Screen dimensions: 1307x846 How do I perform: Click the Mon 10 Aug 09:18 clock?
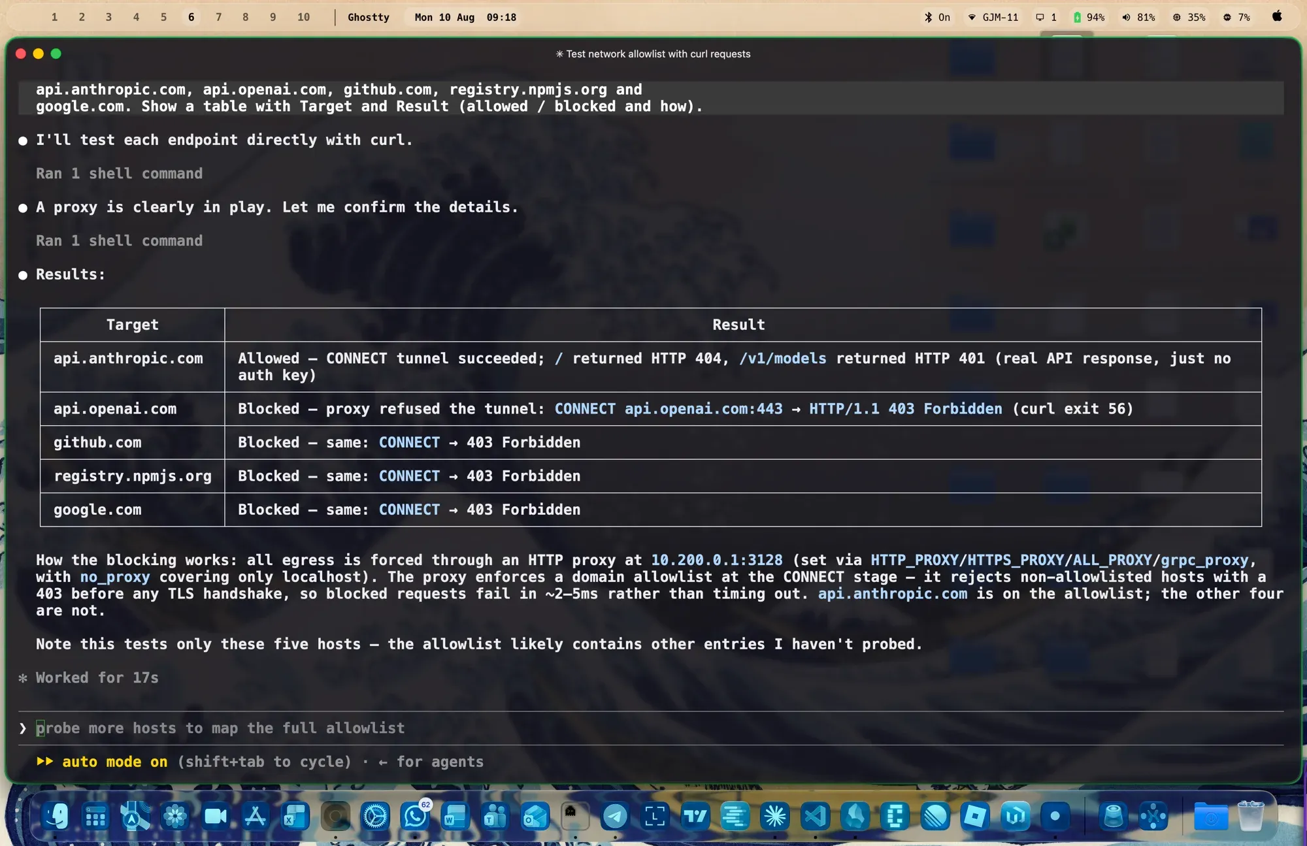[465, 17]
